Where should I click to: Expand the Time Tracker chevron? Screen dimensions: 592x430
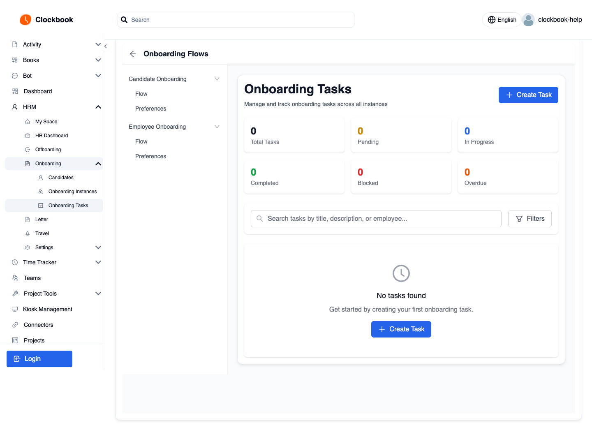click(98, 262)
